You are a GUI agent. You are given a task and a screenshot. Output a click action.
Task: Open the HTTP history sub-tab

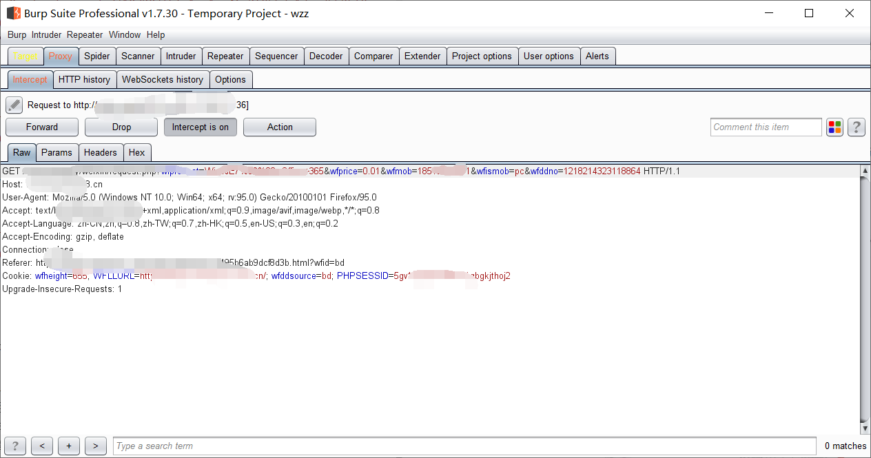(84, 79)
